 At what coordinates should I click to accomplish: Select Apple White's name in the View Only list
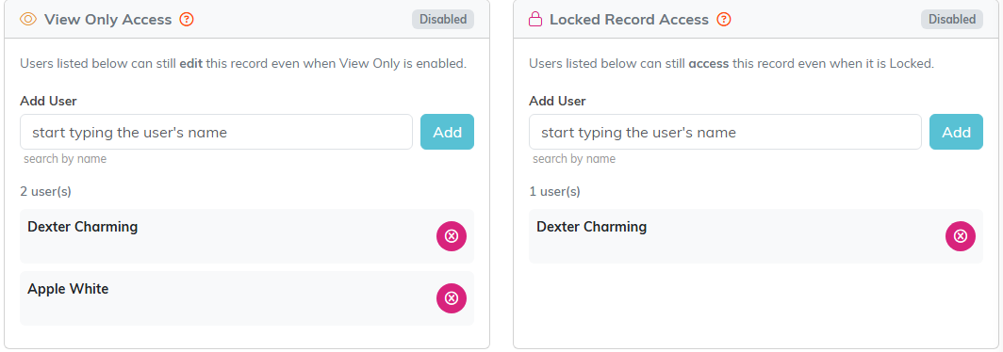tap(68, 289)
